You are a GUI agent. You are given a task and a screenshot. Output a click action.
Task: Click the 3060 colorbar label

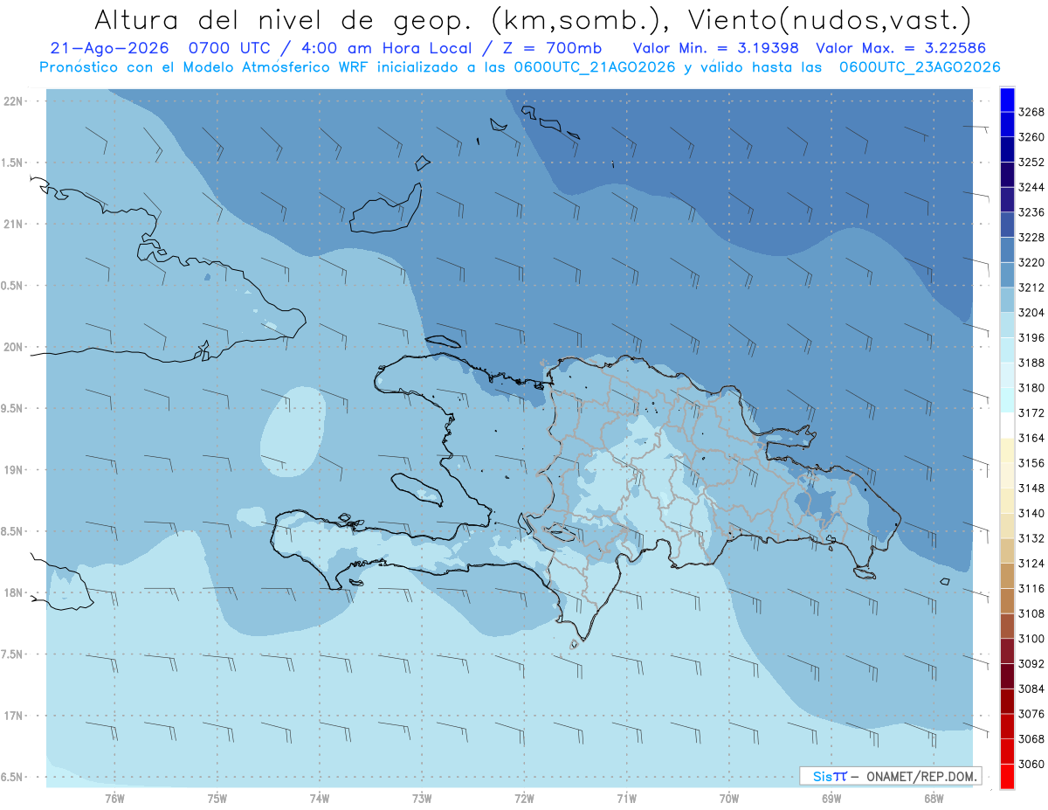click(1031, 764)
